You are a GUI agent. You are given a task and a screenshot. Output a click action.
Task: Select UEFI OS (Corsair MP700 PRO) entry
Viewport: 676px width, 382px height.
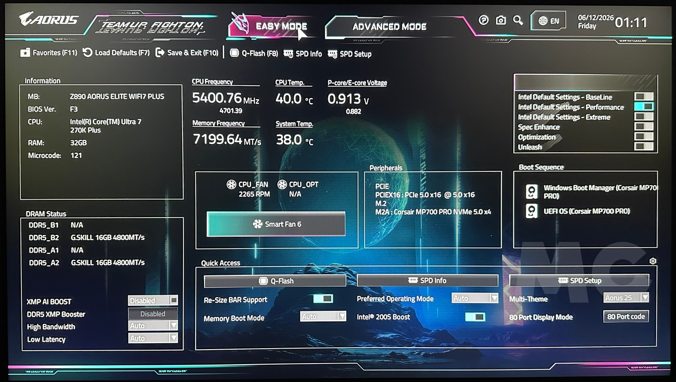pos(579,211)
